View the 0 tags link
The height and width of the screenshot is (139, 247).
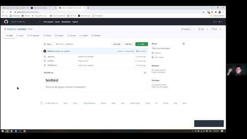(x=70, y=44)
